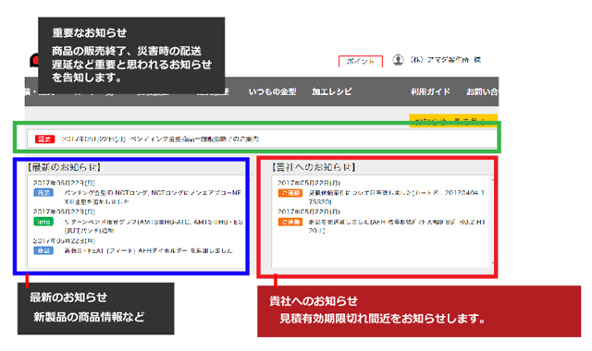The image size is (592, 351).
Task: Click the (株)アマダ製作所 account name
Action: (x=446, y=60)
